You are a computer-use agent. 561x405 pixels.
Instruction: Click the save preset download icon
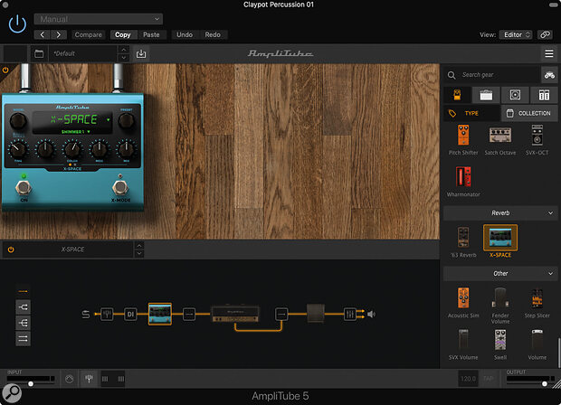[x=141, y=53]
